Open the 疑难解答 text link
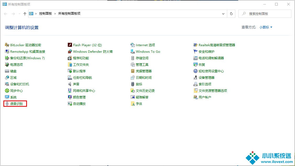295x166 pixels. pyautogui.click(x=142, y=97)
